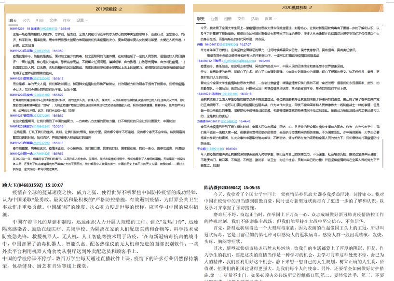The width and height of the screenshot is (394, 281).
Task: Switch to 相册 tab in 2019级数控 group
Action: (40, 21)
